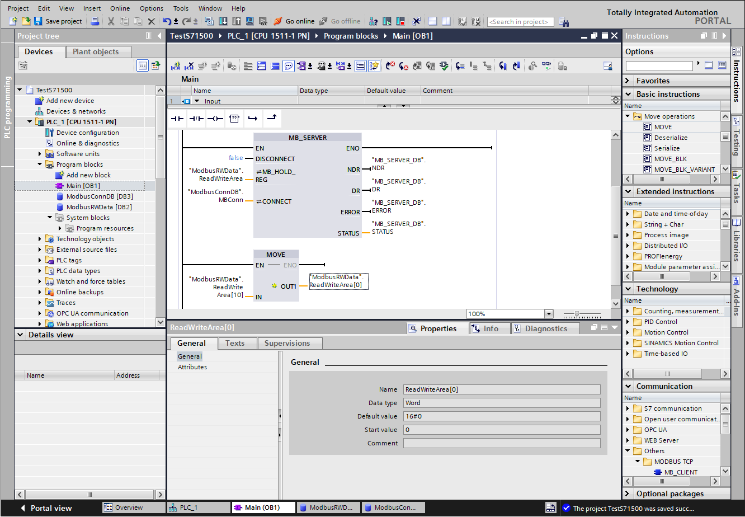Click the Print icon in toolbar
745x517 pixels.
[x=95, y=21]
